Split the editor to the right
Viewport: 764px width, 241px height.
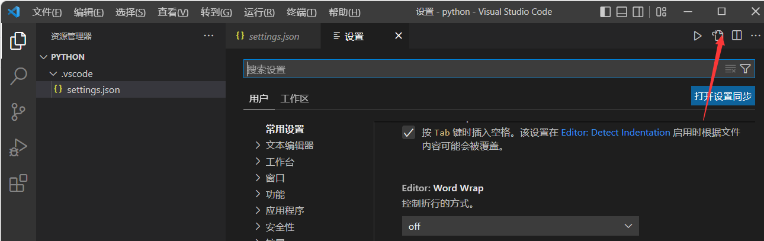737,36
